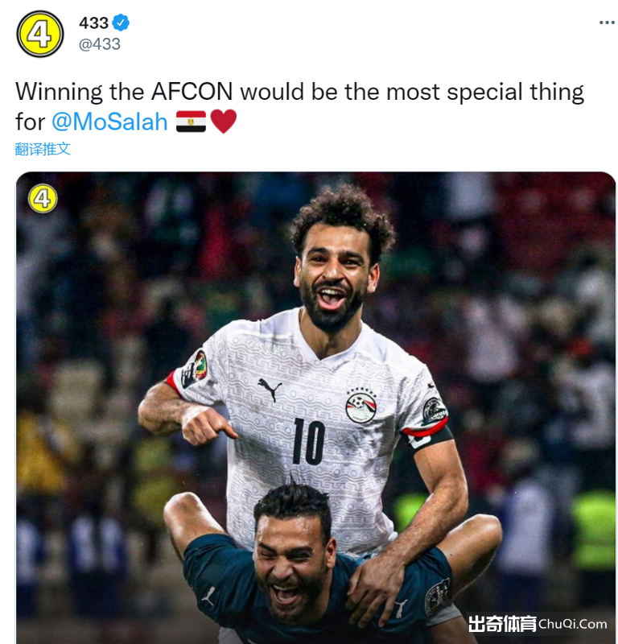
Task: Click the 433 logo watermark on the photo
Action: 43,199
